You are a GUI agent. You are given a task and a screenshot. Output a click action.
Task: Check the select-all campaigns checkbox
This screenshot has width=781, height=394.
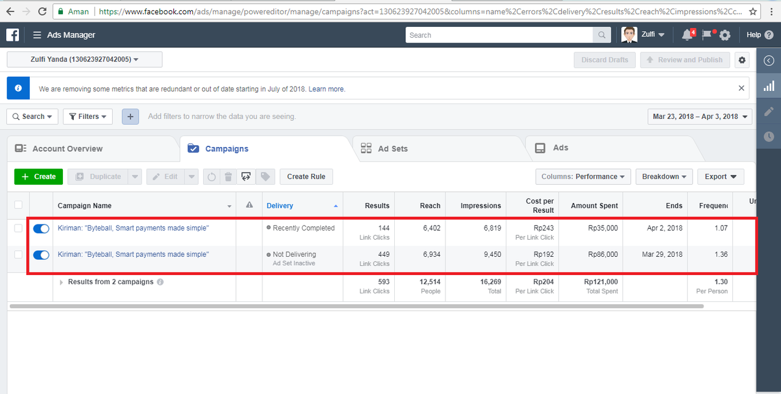click(x=18, y=205)
